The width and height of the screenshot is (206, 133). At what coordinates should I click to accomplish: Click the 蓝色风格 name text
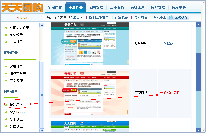point(141,43)
